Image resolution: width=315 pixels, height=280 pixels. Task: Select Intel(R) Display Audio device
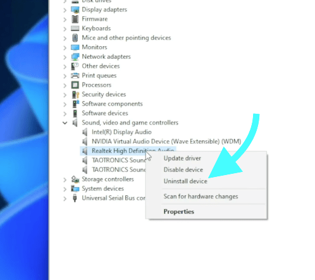coord(121,132)
